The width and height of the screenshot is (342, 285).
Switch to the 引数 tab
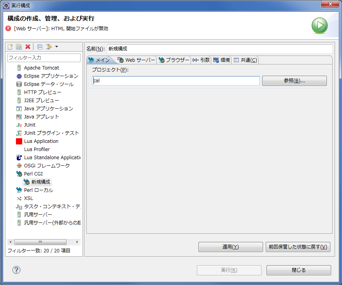(201, 60)
